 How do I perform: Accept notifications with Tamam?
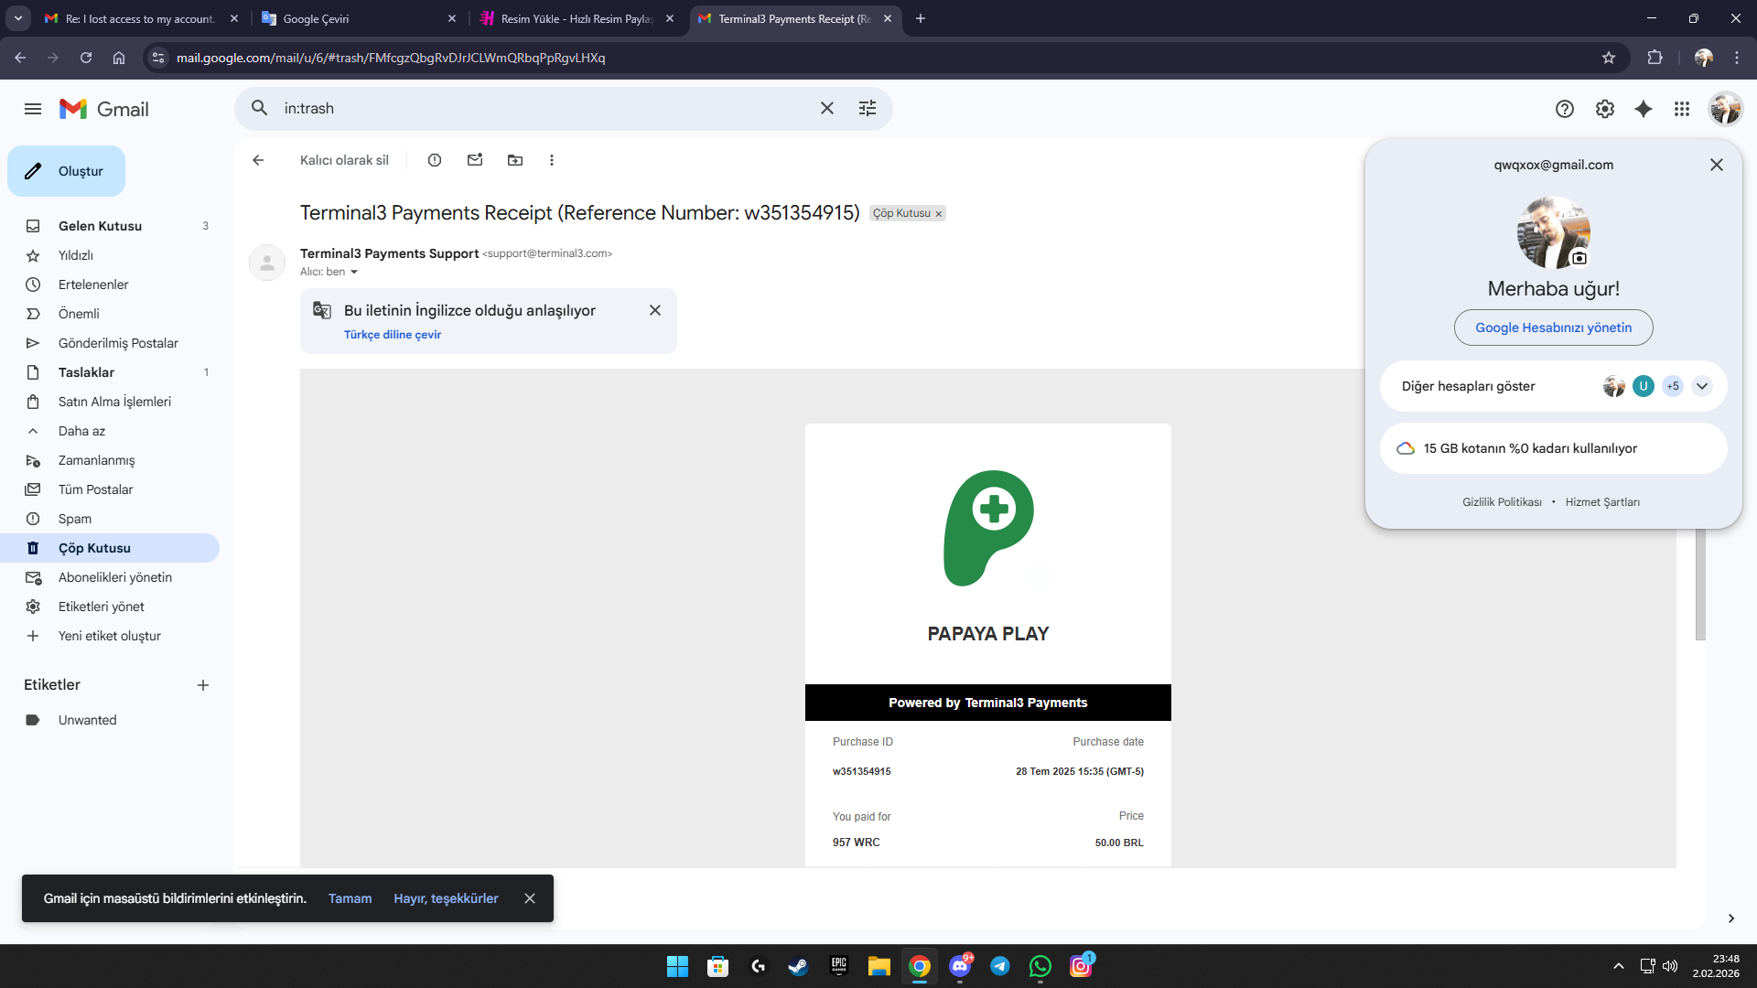(x=350, y=898)
